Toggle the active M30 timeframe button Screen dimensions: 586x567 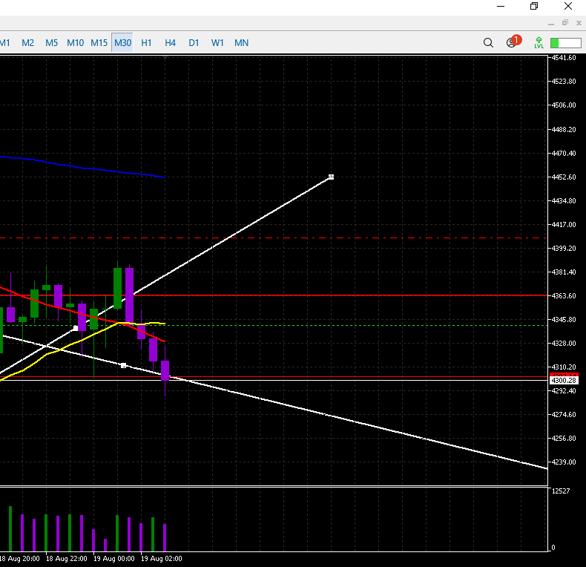(x=122, y=43)
